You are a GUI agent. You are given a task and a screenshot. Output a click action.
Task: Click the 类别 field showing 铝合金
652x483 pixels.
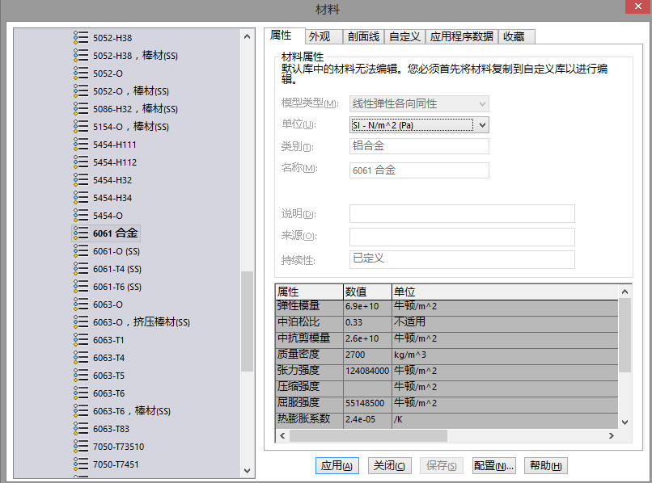tap(419, 146)
